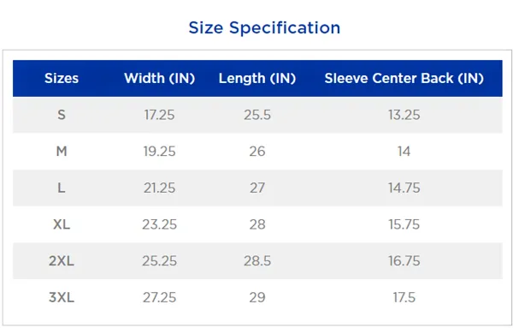This screenshot has width=513, height=328.
Task: Click the 25.5 length value
Action: (x=257, y=115)
